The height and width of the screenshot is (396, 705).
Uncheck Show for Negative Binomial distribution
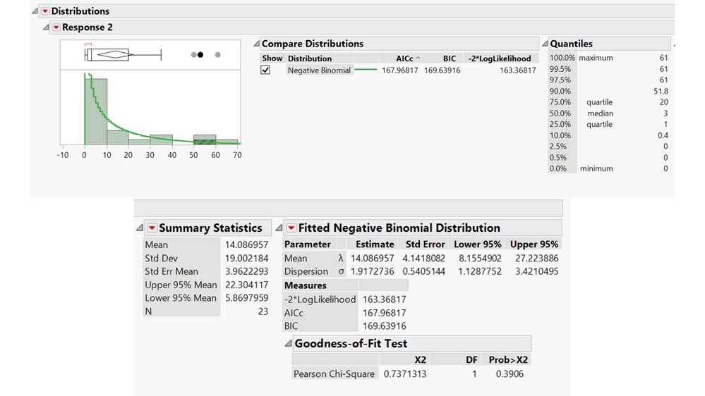(x=265, y=70)
